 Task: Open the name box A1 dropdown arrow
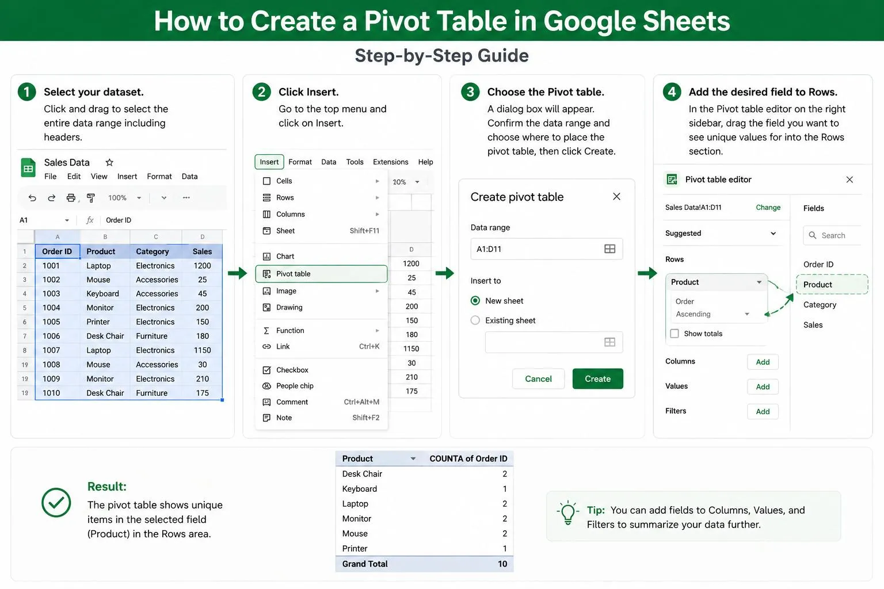pos(67,220)
